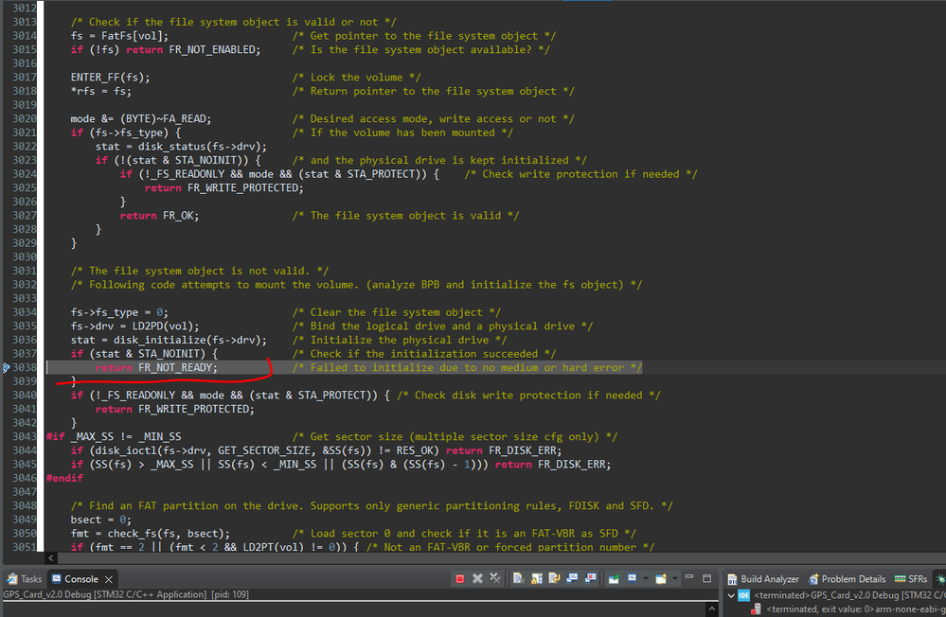Screen dimensions: 946x617
Task: Click the red Terminate button in Console
Action: (459, 579)
